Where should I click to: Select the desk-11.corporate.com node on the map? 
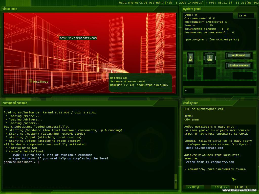(58, 35)
